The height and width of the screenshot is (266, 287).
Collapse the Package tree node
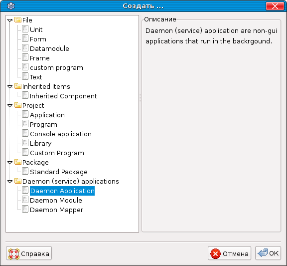(10, 162)
